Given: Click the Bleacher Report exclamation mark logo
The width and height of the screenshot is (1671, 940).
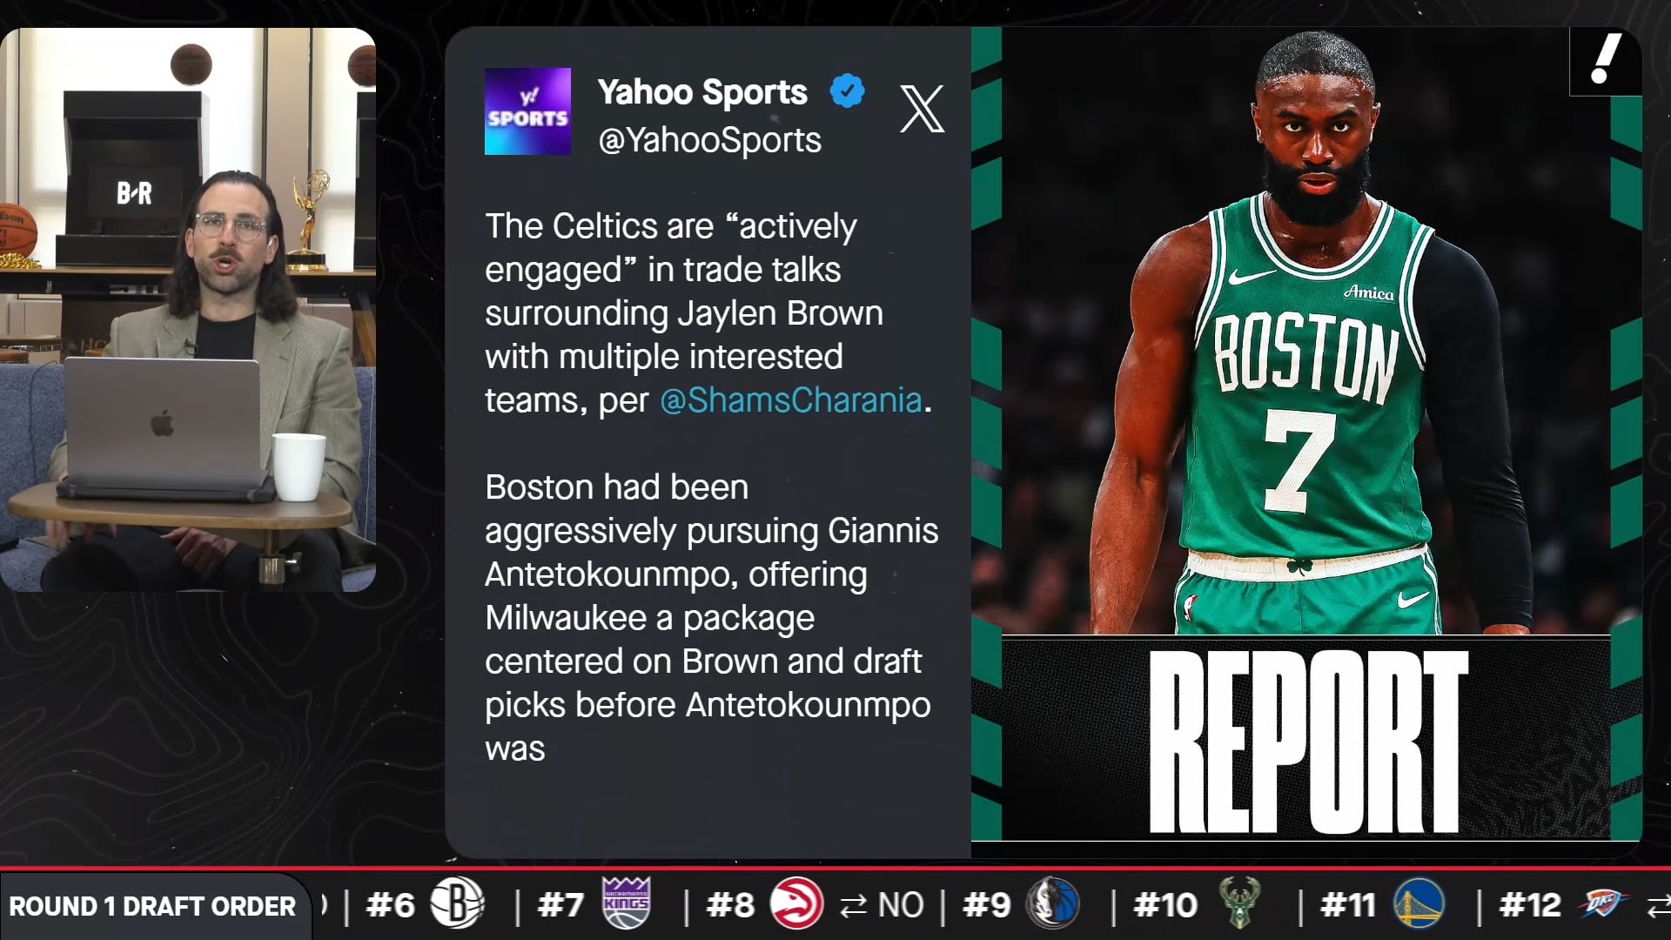Looking at the screenshot, I should coord(1606,61).
